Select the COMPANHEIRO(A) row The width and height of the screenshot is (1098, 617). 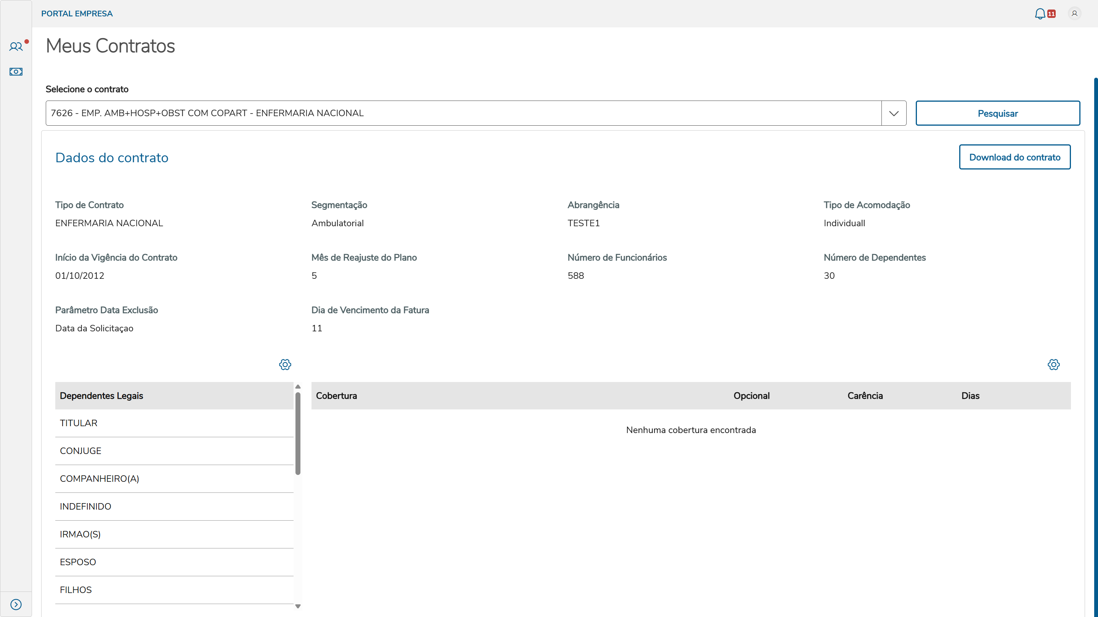[174, 479]
